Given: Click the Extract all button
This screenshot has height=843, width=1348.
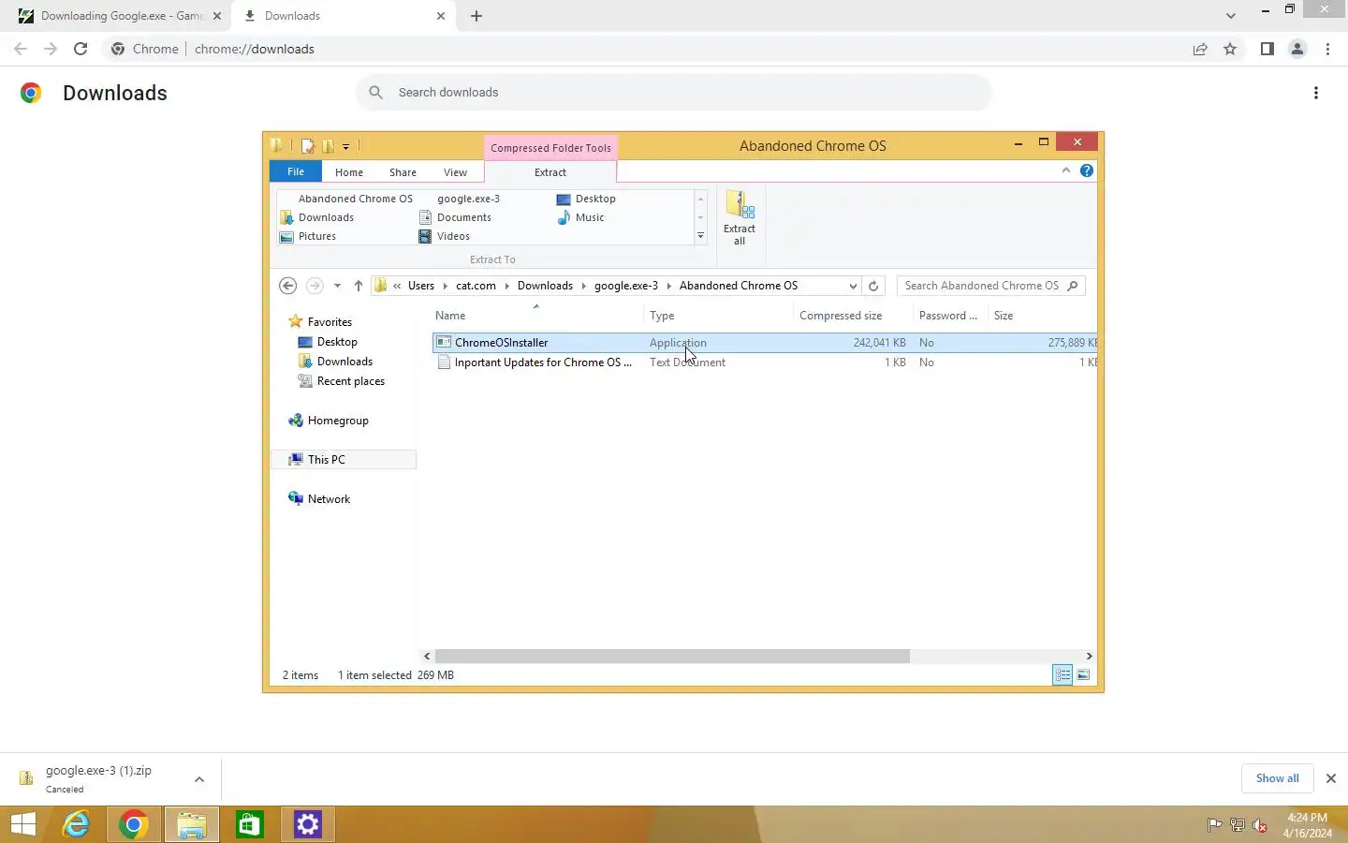Looking at the screenshot, I should click(x=740, y=218).
